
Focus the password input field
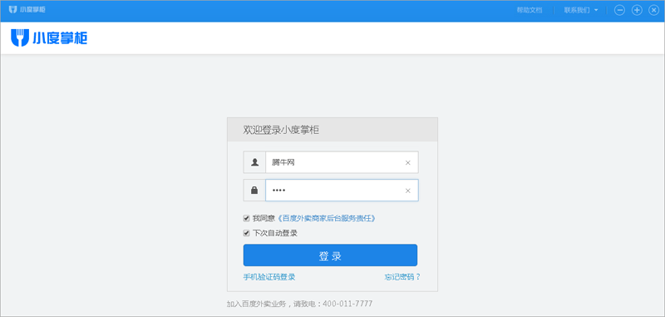(x=342, y=190)
